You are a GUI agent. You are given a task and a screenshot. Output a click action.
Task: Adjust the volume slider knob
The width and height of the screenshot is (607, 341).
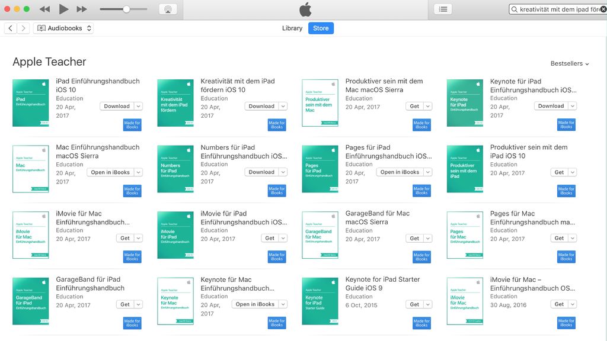126,9
